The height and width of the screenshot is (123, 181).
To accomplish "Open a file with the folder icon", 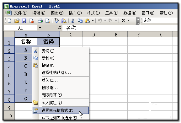I will tap(17, 21).
